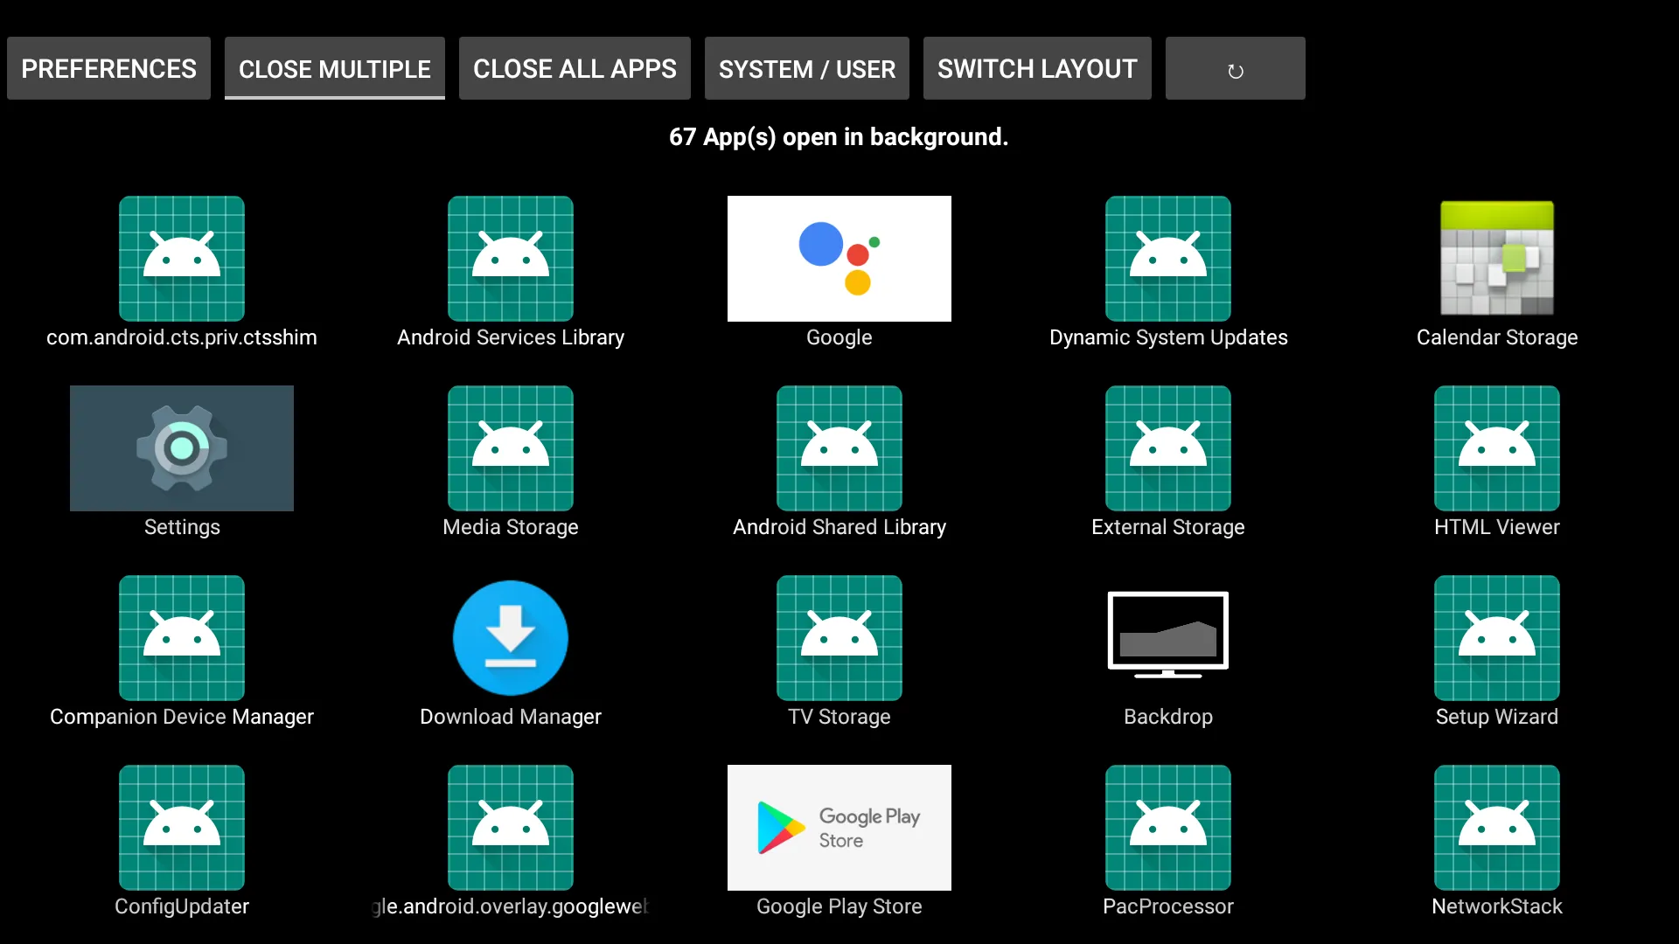Click the 'Backdrop' label text
Viewport: 1679px width, 944px height.
point(1168,717)
